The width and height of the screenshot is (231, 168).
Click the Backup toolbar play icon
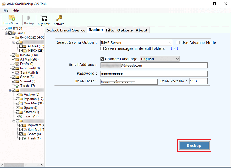[29, 18]
